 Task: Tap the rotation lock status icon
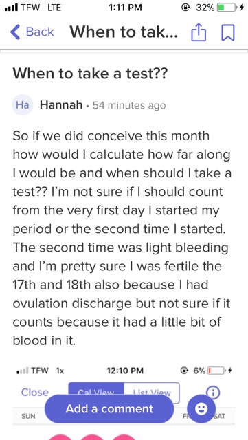[185, 8]
